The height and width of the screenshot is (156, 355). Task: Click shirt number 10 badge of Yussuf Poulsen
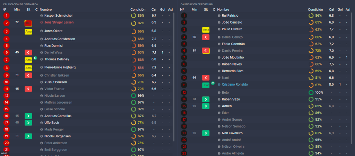pyautogui.click(x=7, y=82)
